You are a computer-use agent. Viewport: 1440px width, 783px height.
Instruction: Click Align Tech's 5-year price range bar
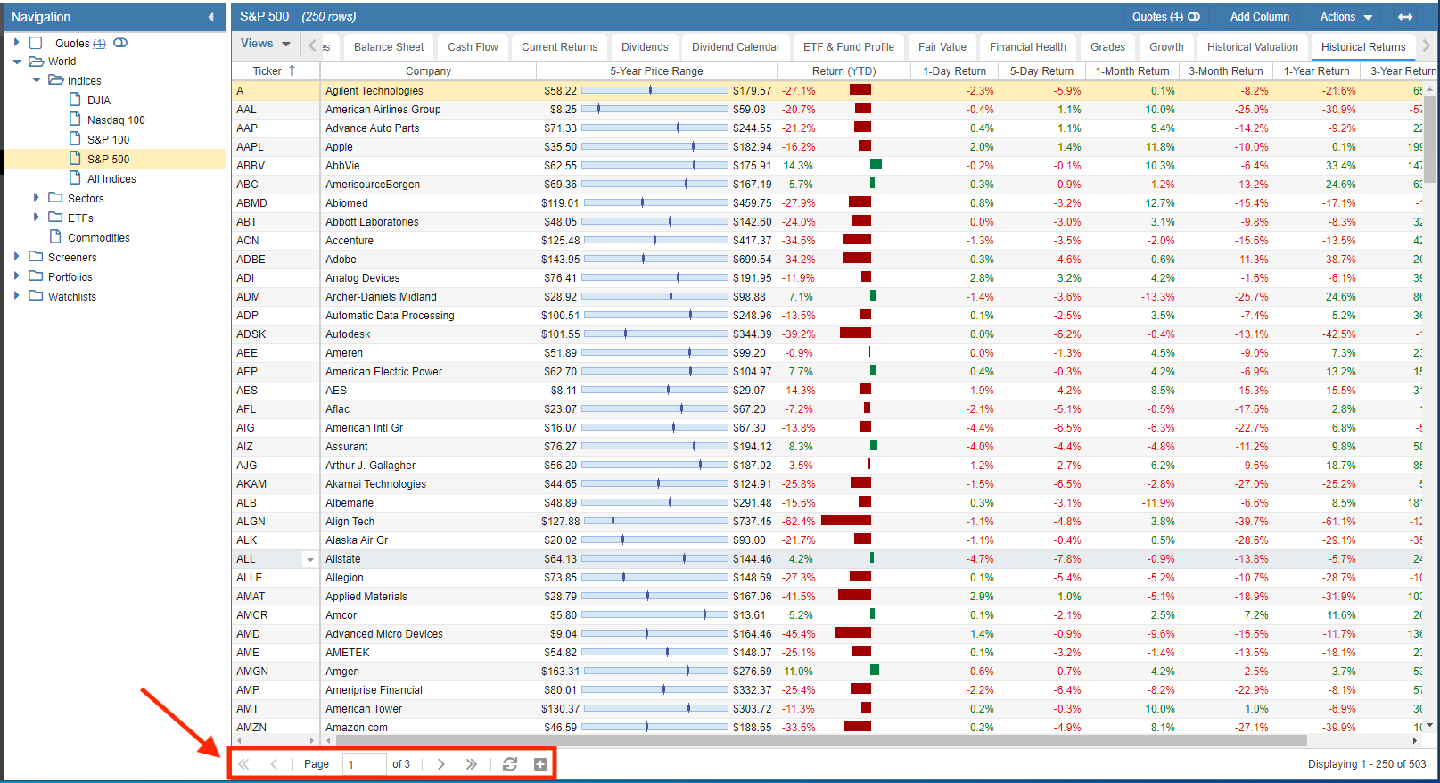654,521
